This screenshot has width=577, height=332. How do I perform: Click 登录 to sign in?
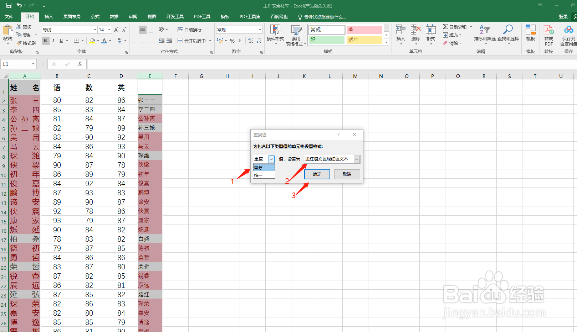tap(563, 17)
